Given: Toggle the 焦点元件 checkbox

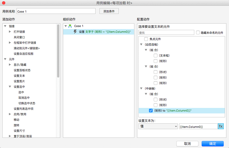Looking at the screenshot, I should [146, 39].
